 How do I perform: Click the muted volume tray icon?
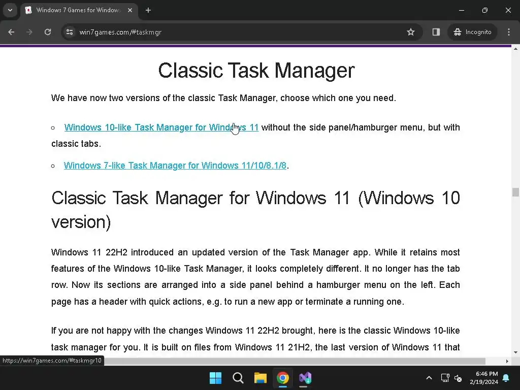point(458,378)
